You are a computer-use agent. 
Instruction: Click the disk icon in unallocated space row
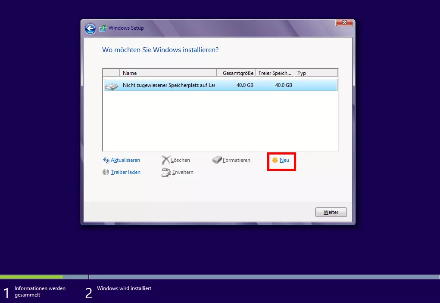[112, 86]
